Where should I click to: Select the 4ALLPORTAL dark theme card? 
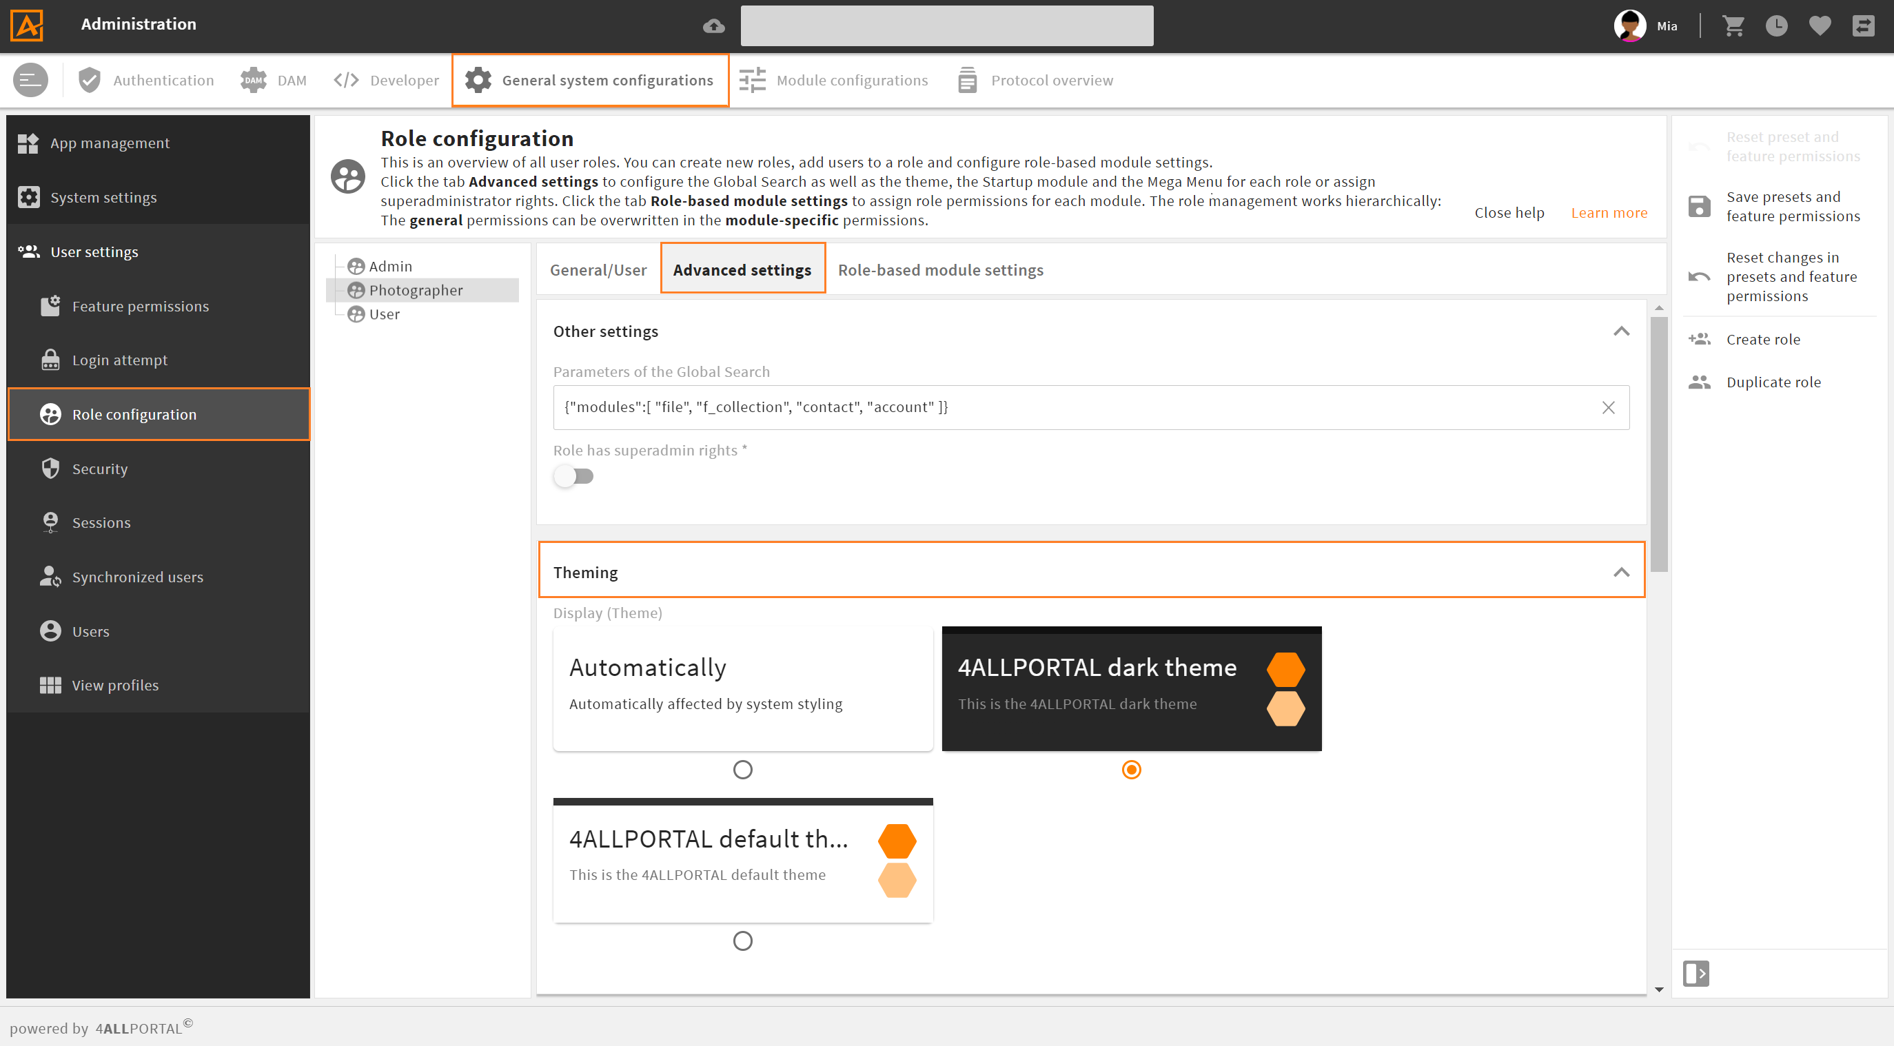1131,688
